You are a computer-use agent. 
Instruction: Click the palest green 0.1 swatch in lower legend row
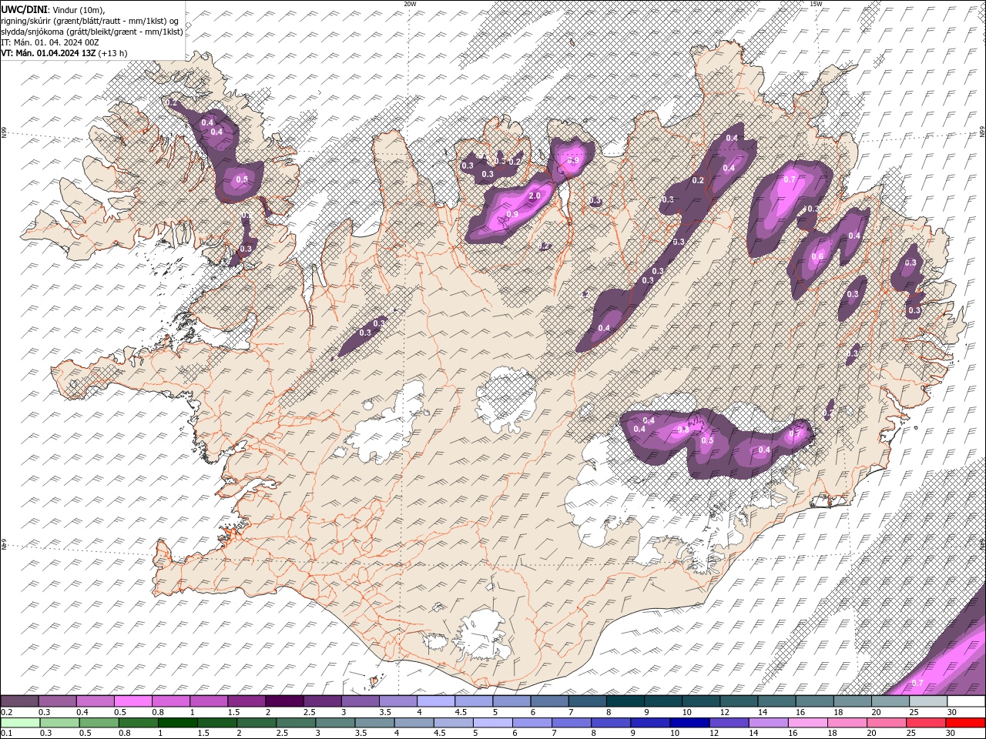tap(20, 723)
